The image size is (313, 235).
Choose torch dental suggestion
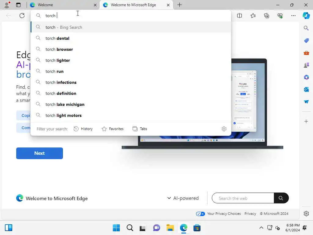(x=131, y=38)
